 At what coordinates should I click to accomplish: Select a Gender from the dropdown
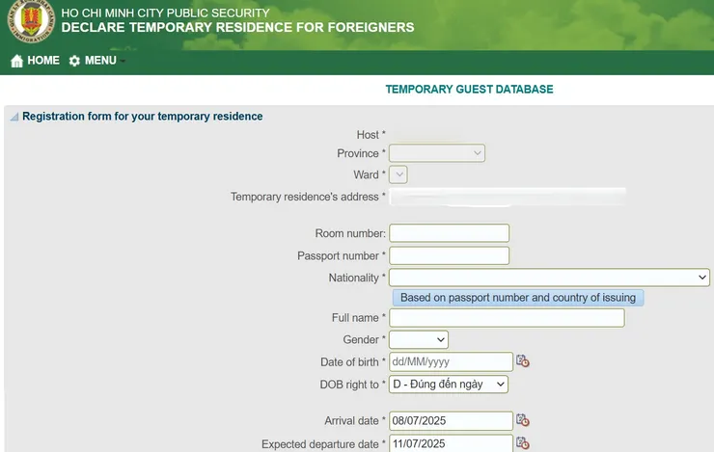pyautogui.click(x=419, y=339)
